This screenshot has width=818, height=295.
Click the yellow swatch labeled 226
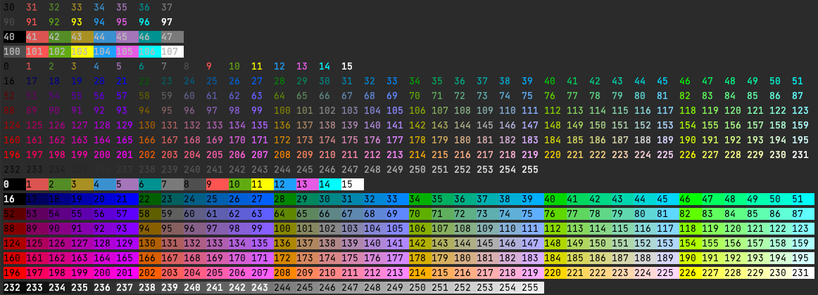pos(691,273)
